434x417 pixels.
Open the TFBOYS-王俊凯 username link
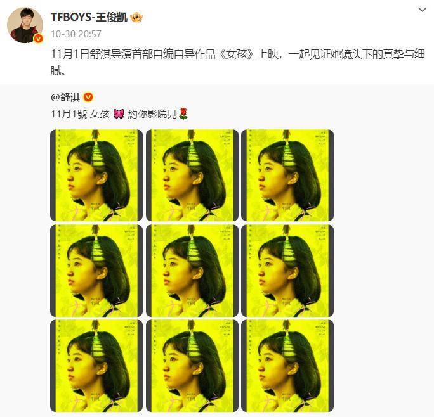[x=89, y=17]
